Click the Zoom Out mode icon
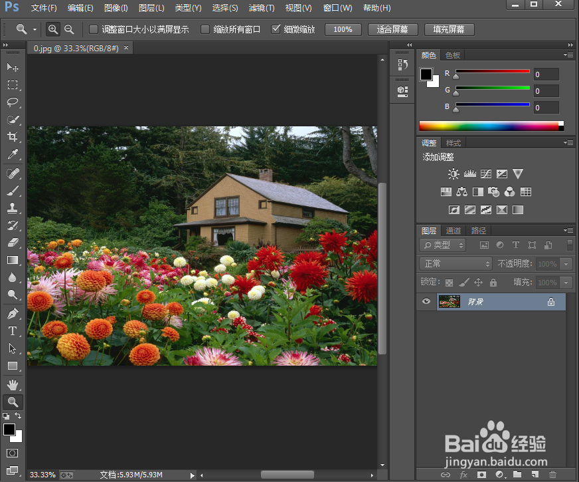This screenshot has width=579, height=482. click(69, 29)
